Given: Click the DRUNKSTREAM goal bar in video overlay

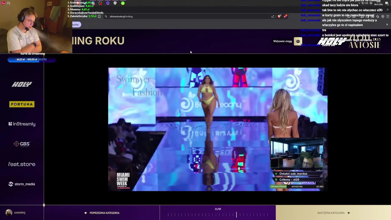Looking at the screenshot, I should point(297,186).
